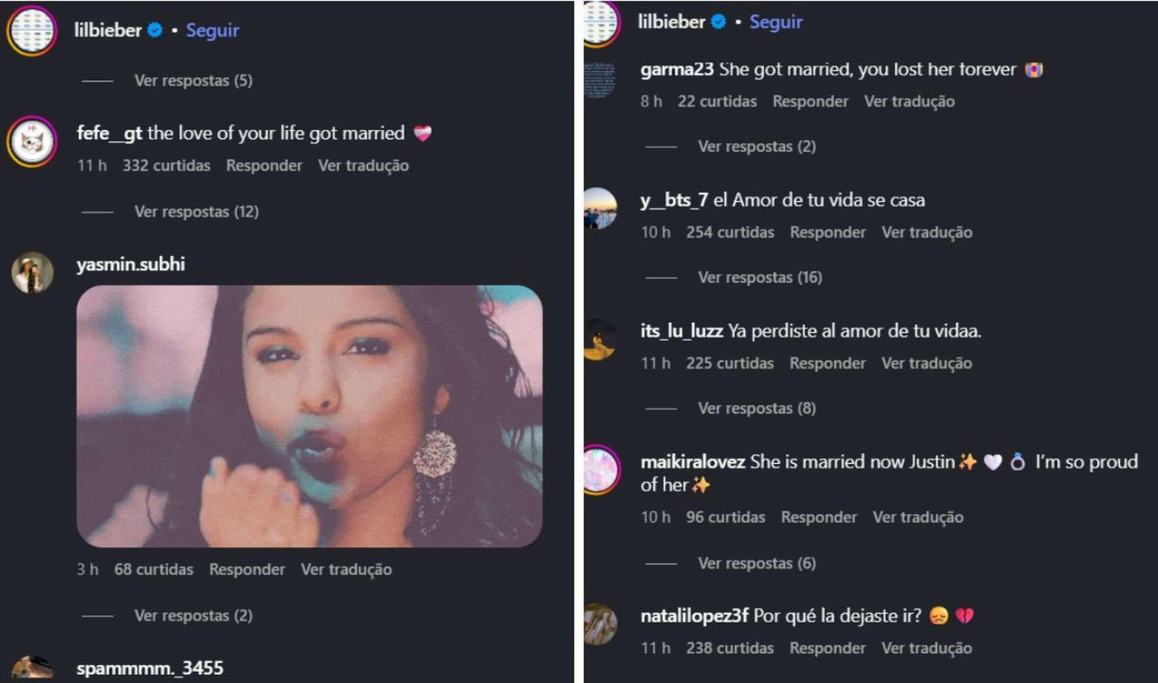Open y__bts_7's profile avatar
This screenshot has width=1158, height=683.
coord(599,209)
